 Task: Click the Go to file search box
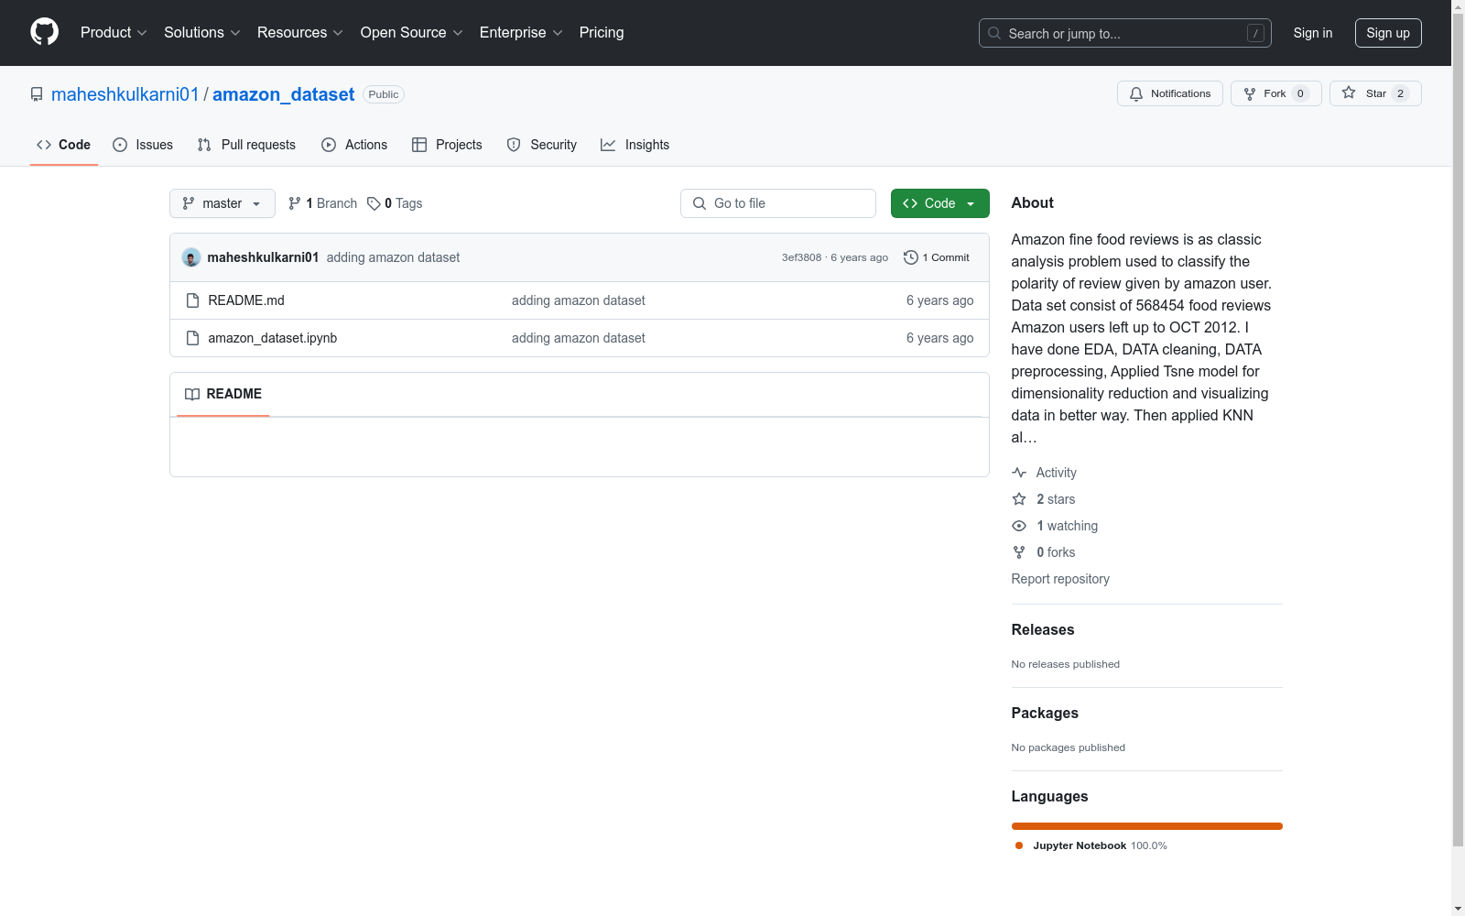click(778, 203)
